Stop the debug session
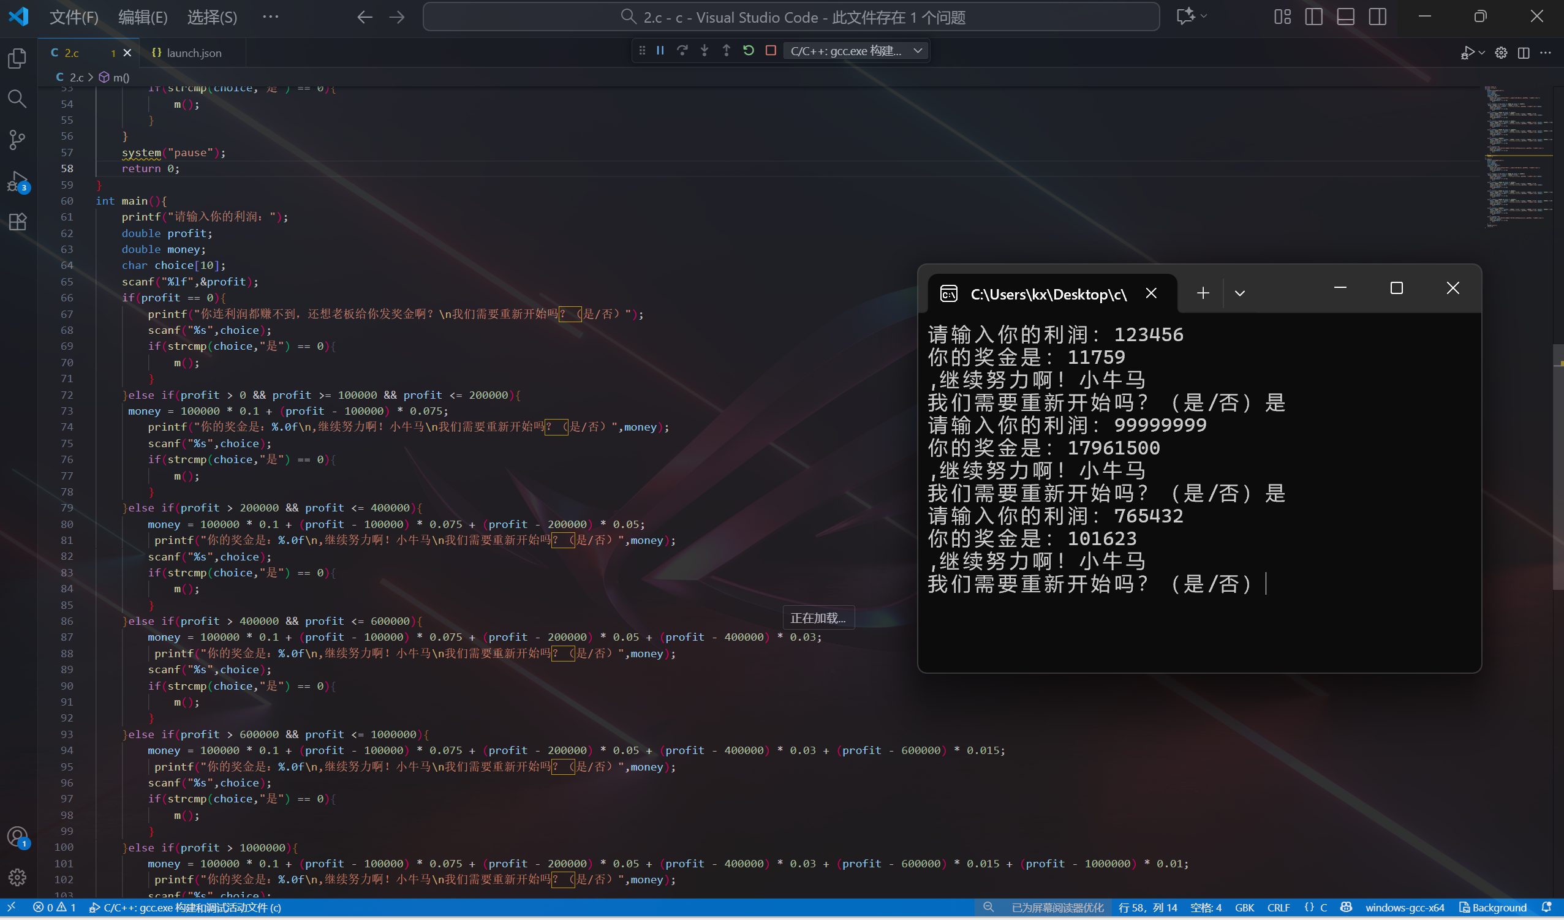The image size is (1564, 920). pos(771,51)
